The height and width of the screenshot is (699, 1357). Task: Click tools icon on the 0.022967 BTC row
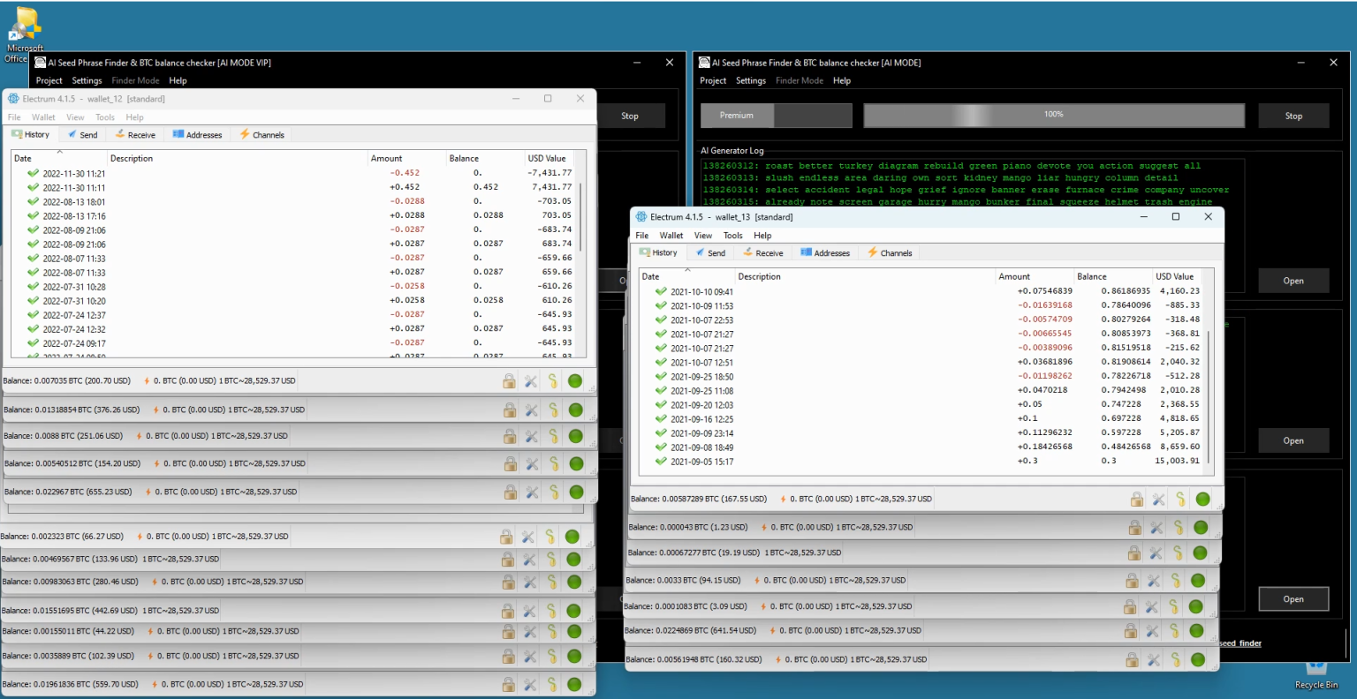(x=532, y=492)
